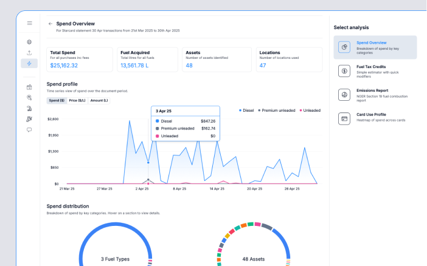Switch to the Price ($/L) tab
The image size is (427, 266).
click(77, 100)
